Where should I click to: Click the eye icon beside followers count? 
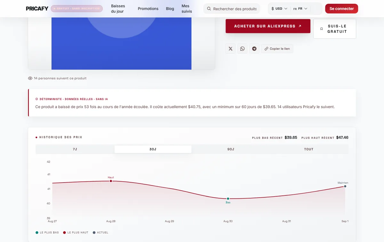(30, 78)
